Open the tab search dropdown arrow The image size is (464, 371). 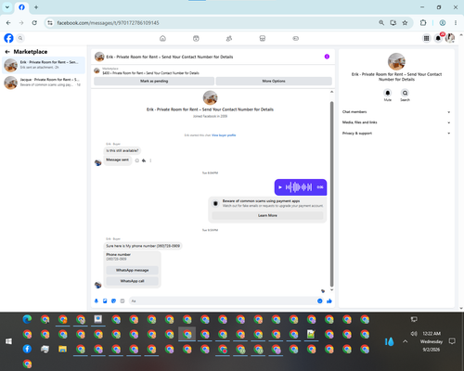(x=7, y=7)
